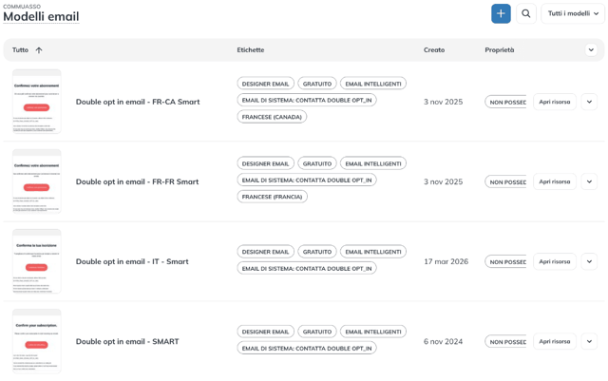Click the 3 nov 2025 date of FR-FR Smart
Image resolution: width=608 pixels, height=381 pixels.
(444, 182)
